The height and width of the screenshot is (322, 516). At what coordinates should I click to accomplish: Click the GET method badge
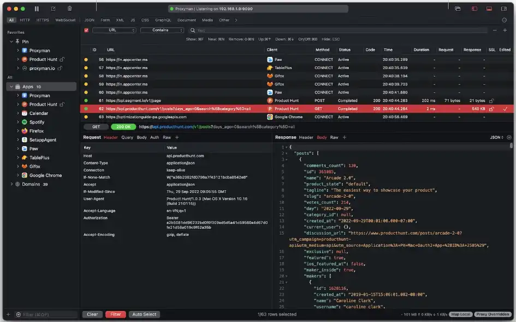96,127
